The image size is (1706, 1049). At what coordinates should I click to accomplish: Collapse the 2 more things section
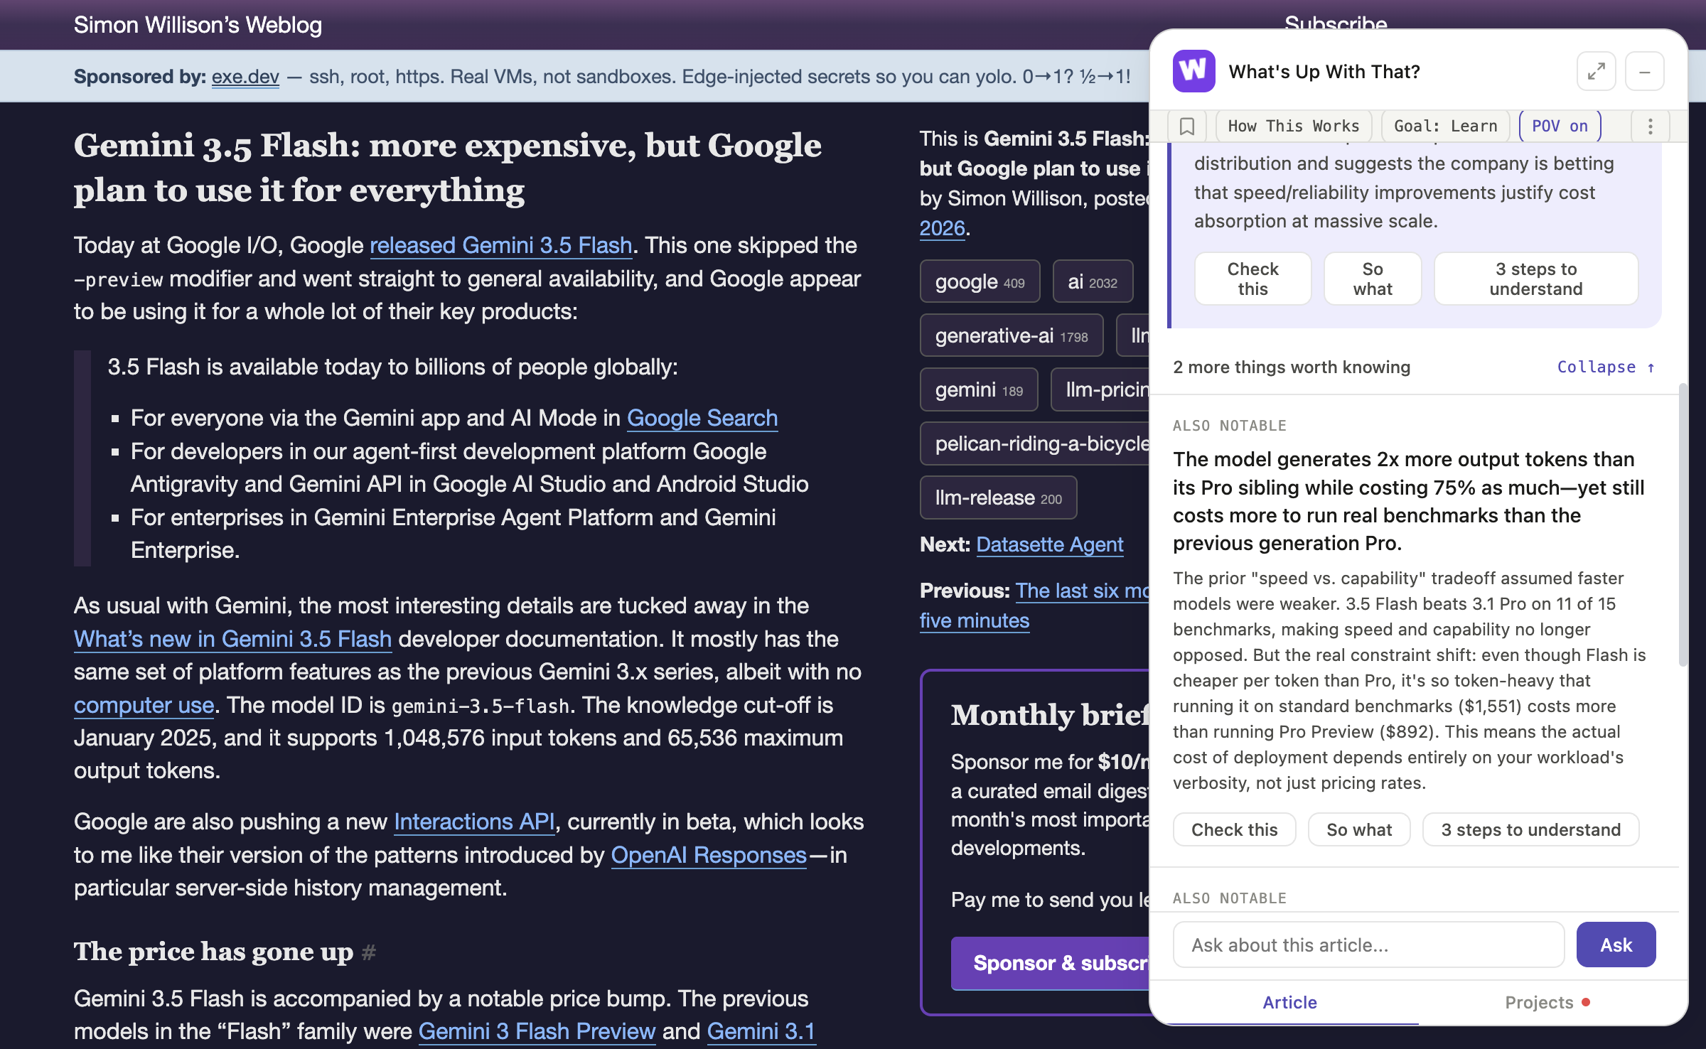tap(1606, 367)
